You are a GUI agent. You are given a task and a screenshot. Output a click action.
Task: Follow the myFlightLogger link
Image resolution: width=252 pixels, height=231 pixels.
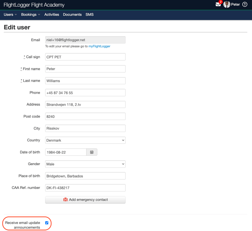coord(99,46)
